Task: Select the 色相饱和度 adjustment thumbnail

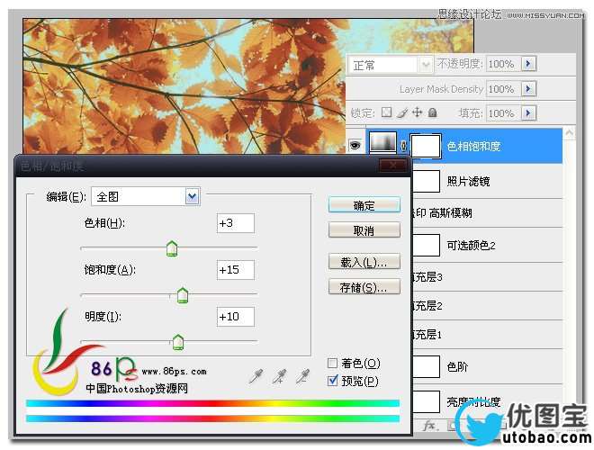Action: point(383,143)
